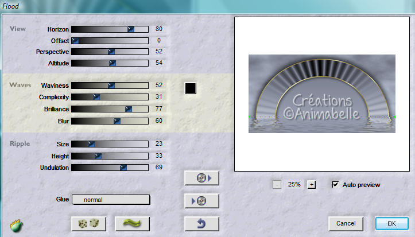
Task: Click the Waviness value field
Action: tap(159, 85)
